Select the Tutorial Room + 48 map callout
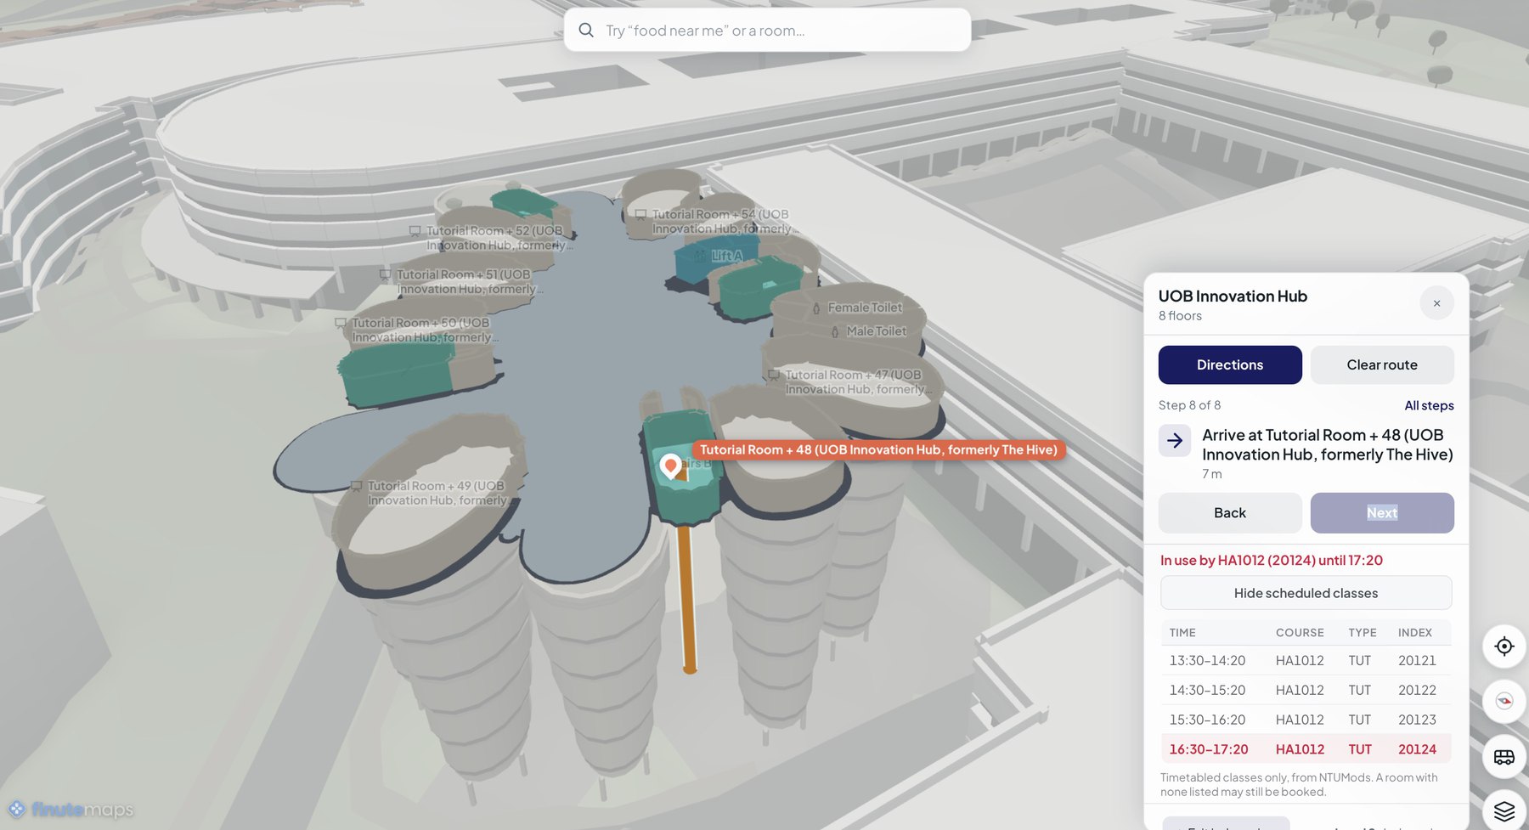Image resolution: width=1529 pixels, height=830 pixels. 878,449
